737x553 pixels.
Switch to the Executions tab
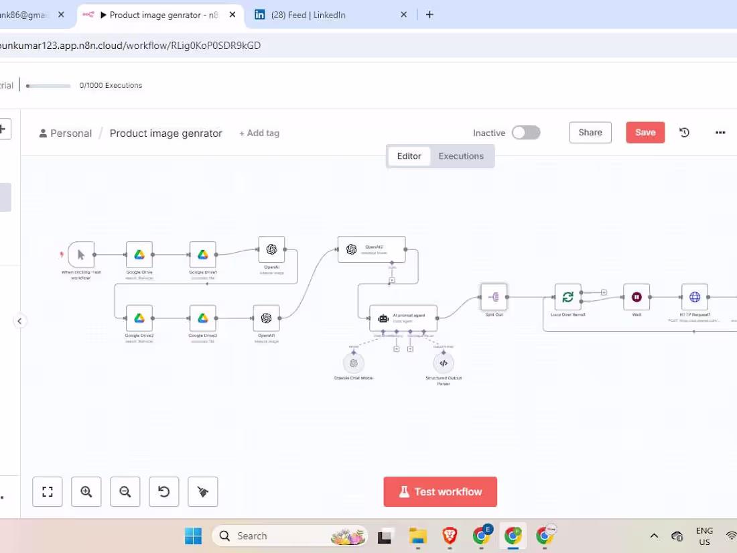461,156
